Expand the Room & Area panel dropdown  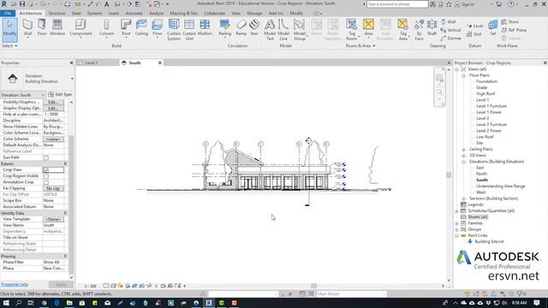click(360, 45)
